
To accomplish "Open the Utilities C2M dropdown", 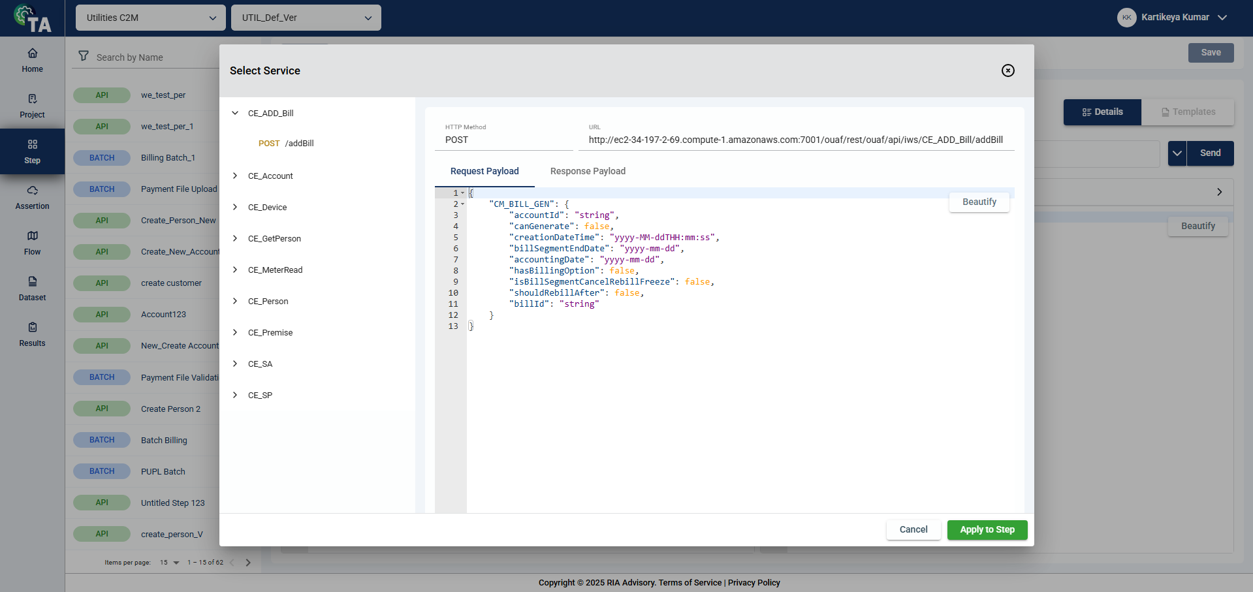I will pos(150,18).
